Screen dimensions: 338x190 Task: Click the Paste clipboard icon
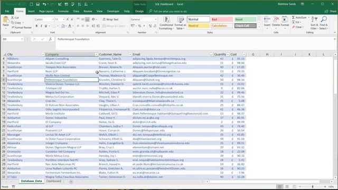coord(6,20)
